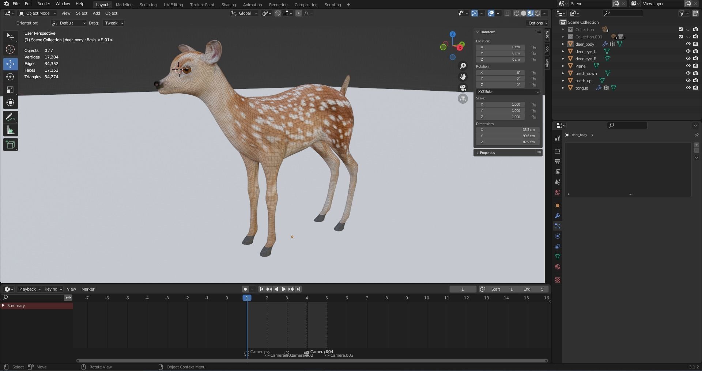702x371 pixels.
Task: Open the View Layer properties tab
Action: tap(558, 171)
